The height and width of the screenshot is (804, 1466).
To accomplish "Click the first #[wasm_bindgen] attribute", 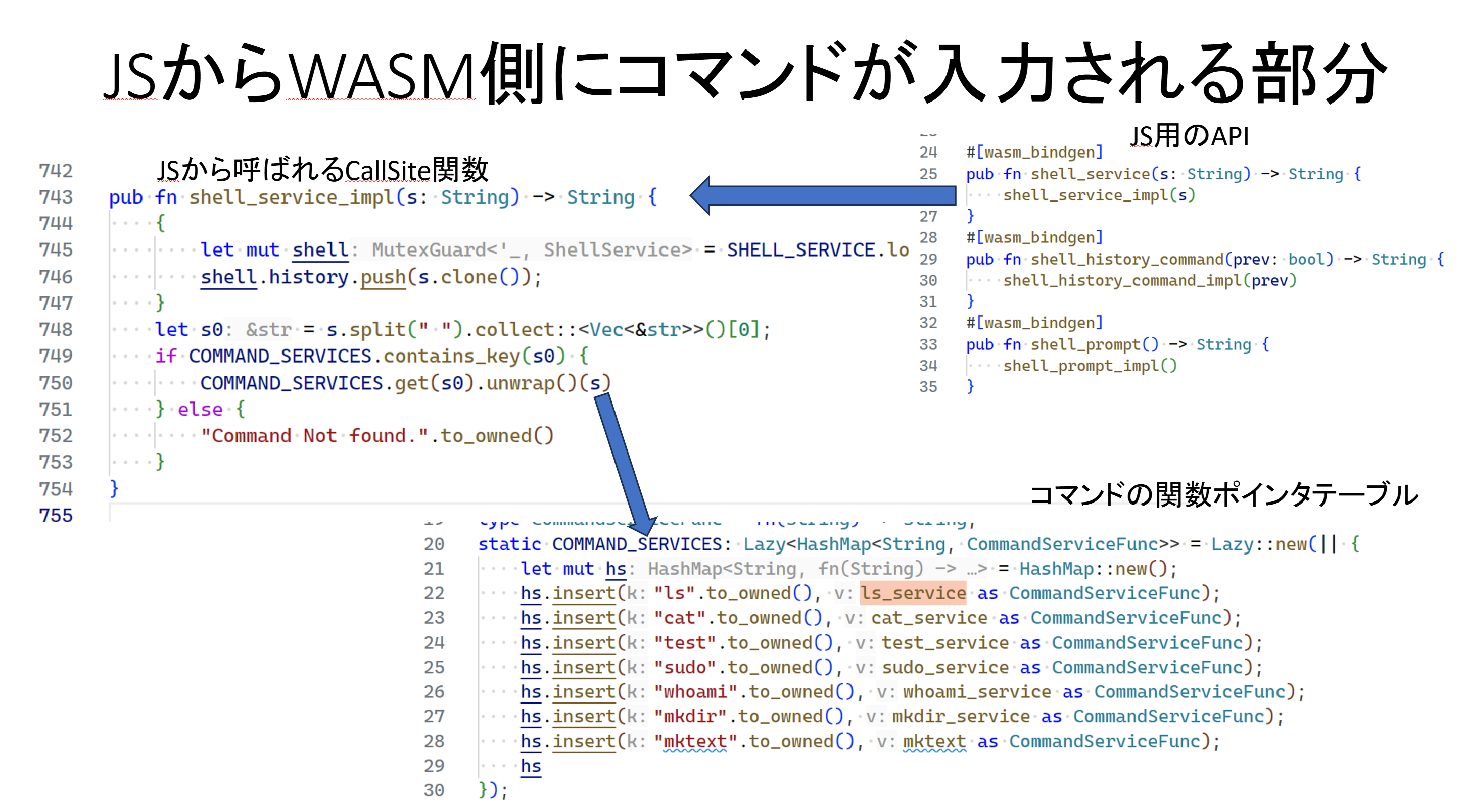I will click(1034, 153).
